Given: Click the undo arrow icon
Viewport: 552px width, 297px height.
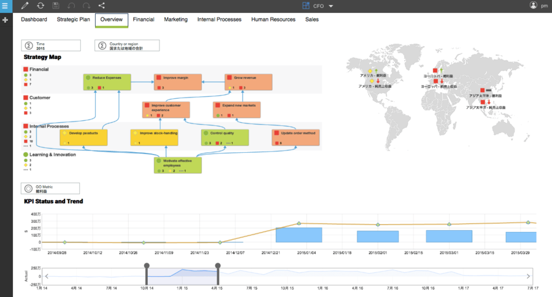Looking at the screenshot, I should pos(72,6).
